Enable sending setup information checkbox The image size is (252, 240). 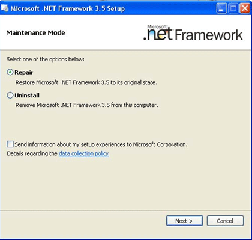coord(10,144)
